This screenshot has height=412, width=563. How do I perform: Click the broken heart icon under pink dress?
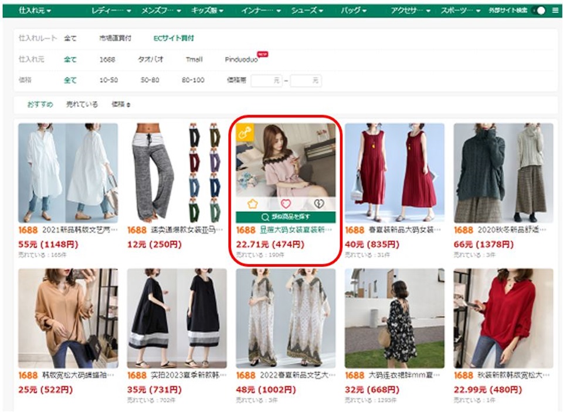click(x=319, y=204)
